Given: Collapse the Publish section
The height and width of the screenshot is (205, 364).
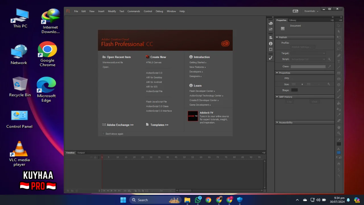Looking at the screenshot, I should tap(277, 37).
